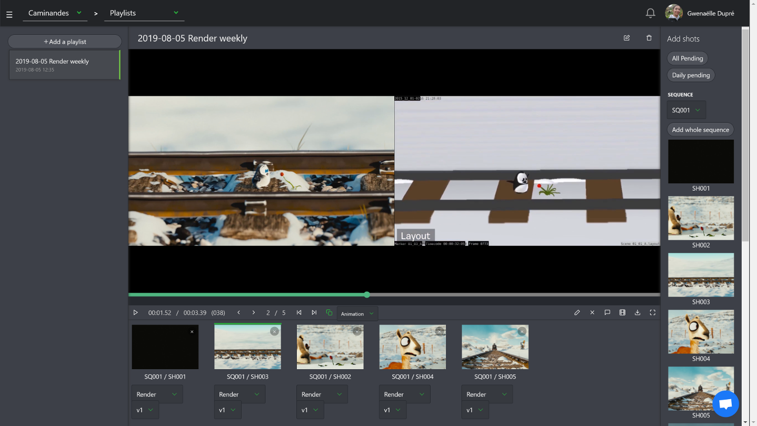Viewport: 757px width, 426px height.
Task: Click the Add whole sequence button
Action: coord(700,130)
